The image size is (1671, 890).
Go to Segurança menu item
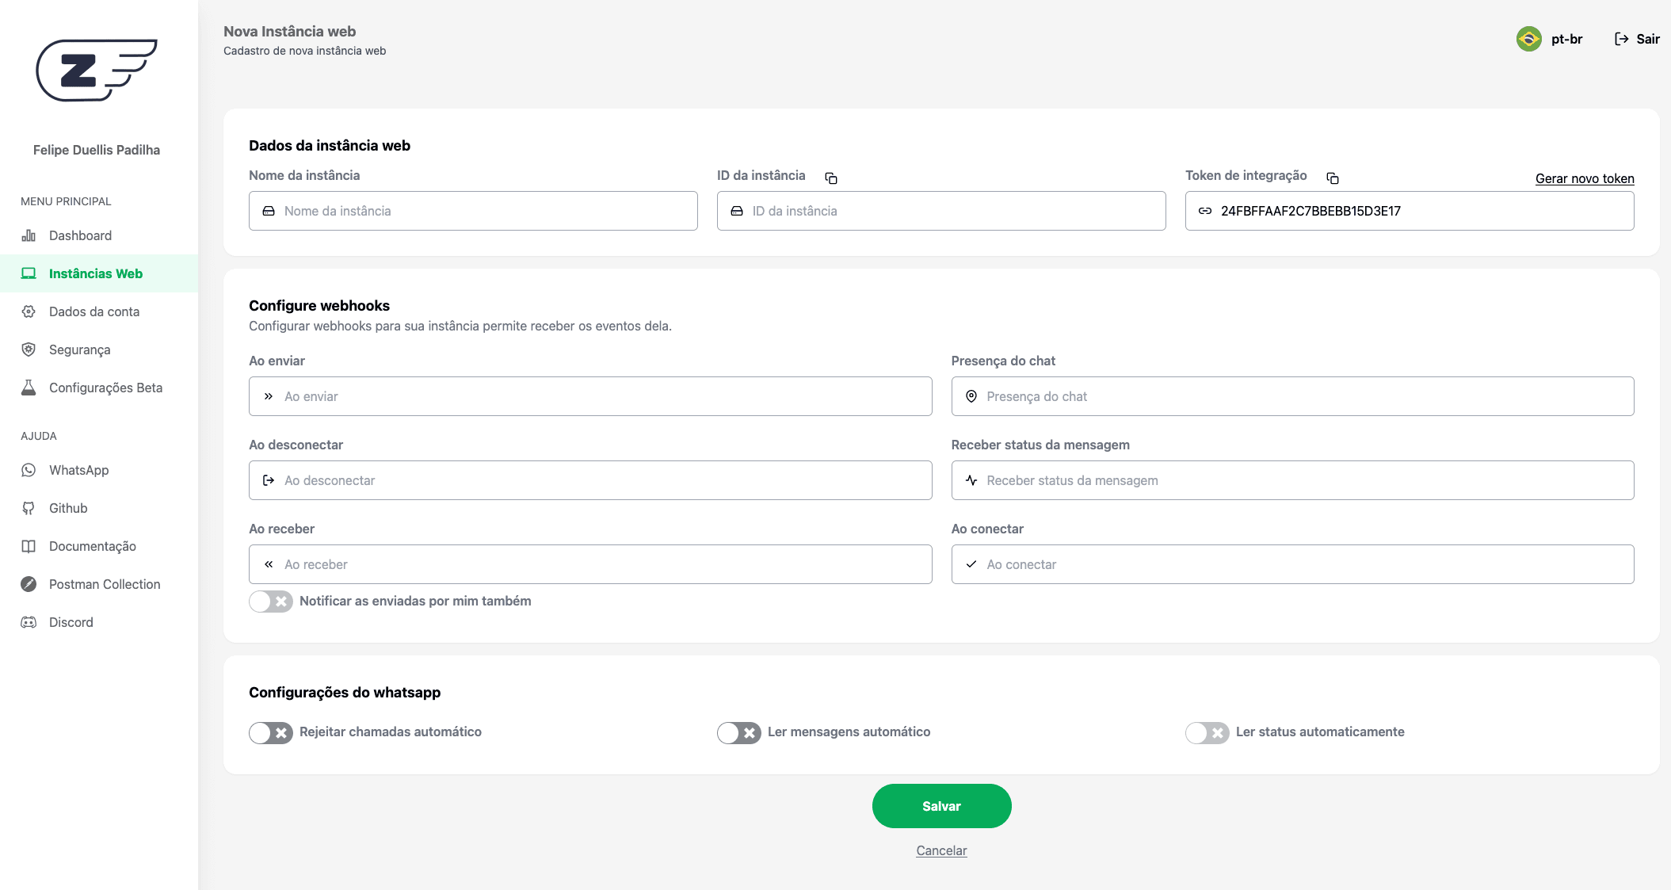(99, 350)
